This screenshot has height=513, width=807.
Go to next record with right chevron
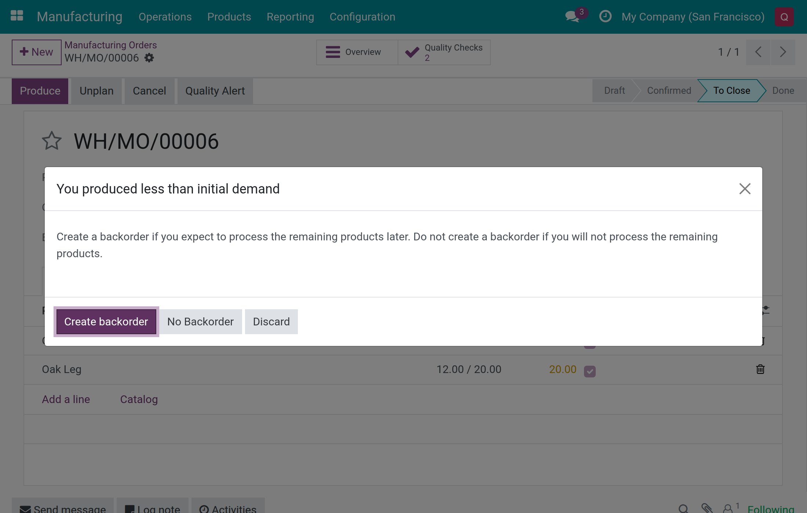pos(783,52)
